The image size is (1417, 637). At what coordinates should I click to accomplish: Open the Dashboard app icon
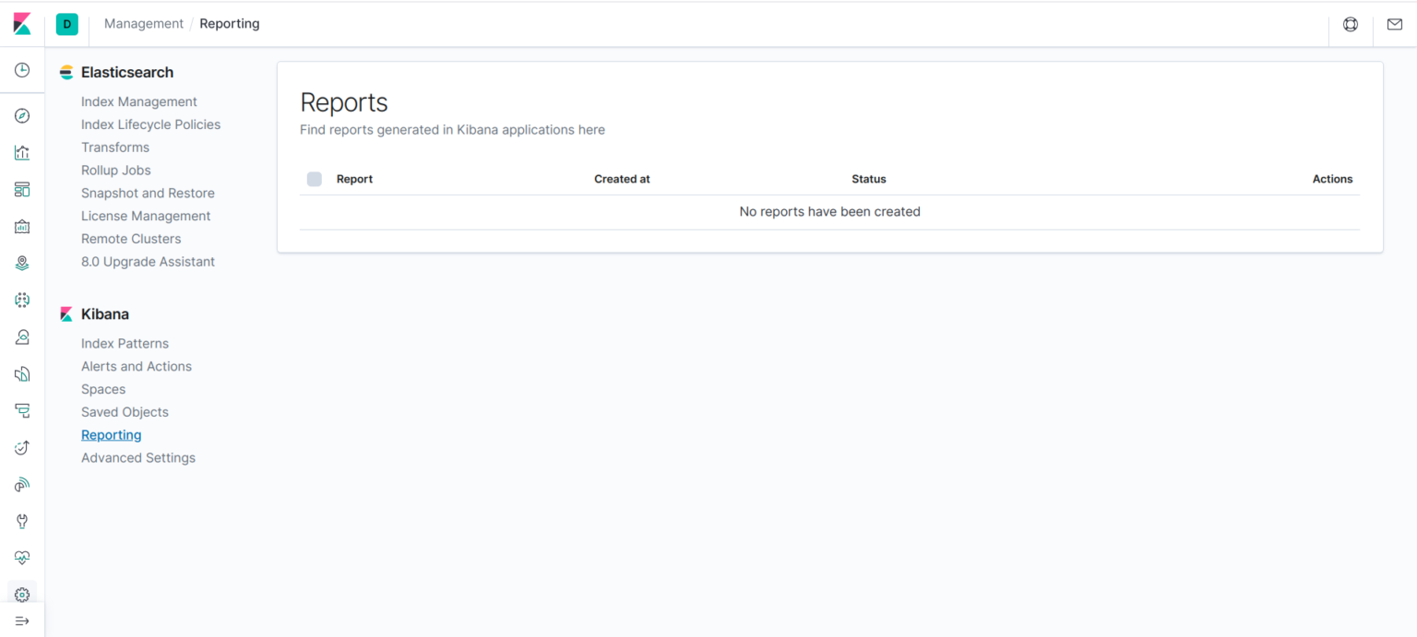22,189
